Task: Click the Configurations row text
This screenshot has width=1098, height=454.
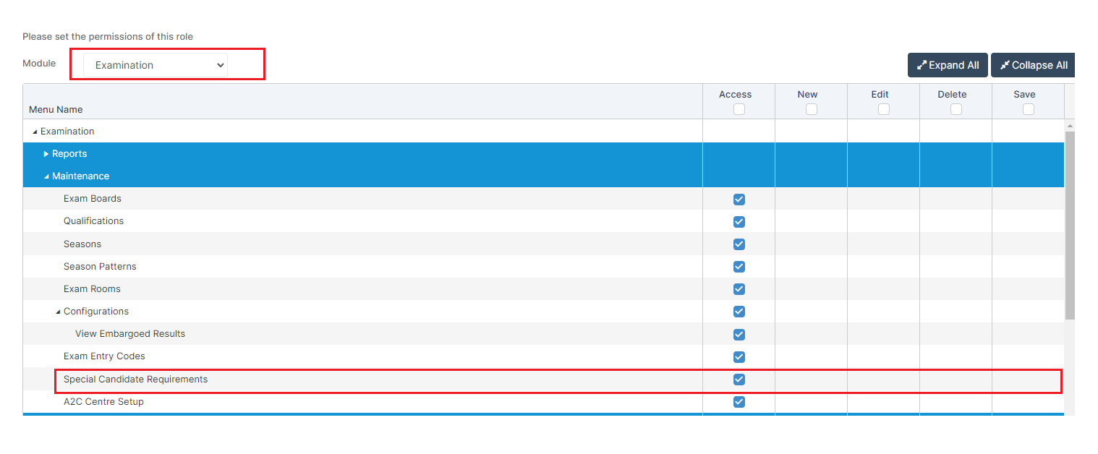Action: [x=96, y=312]
